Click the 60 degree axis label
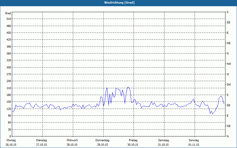The height and width of the screenshot is (148, 237). [x=9, y=123]
